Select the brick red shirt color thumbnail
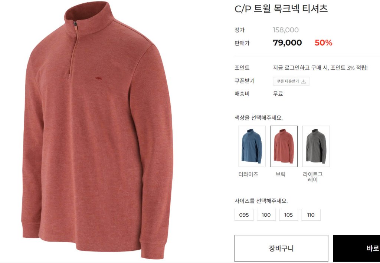 pos(284,146)
